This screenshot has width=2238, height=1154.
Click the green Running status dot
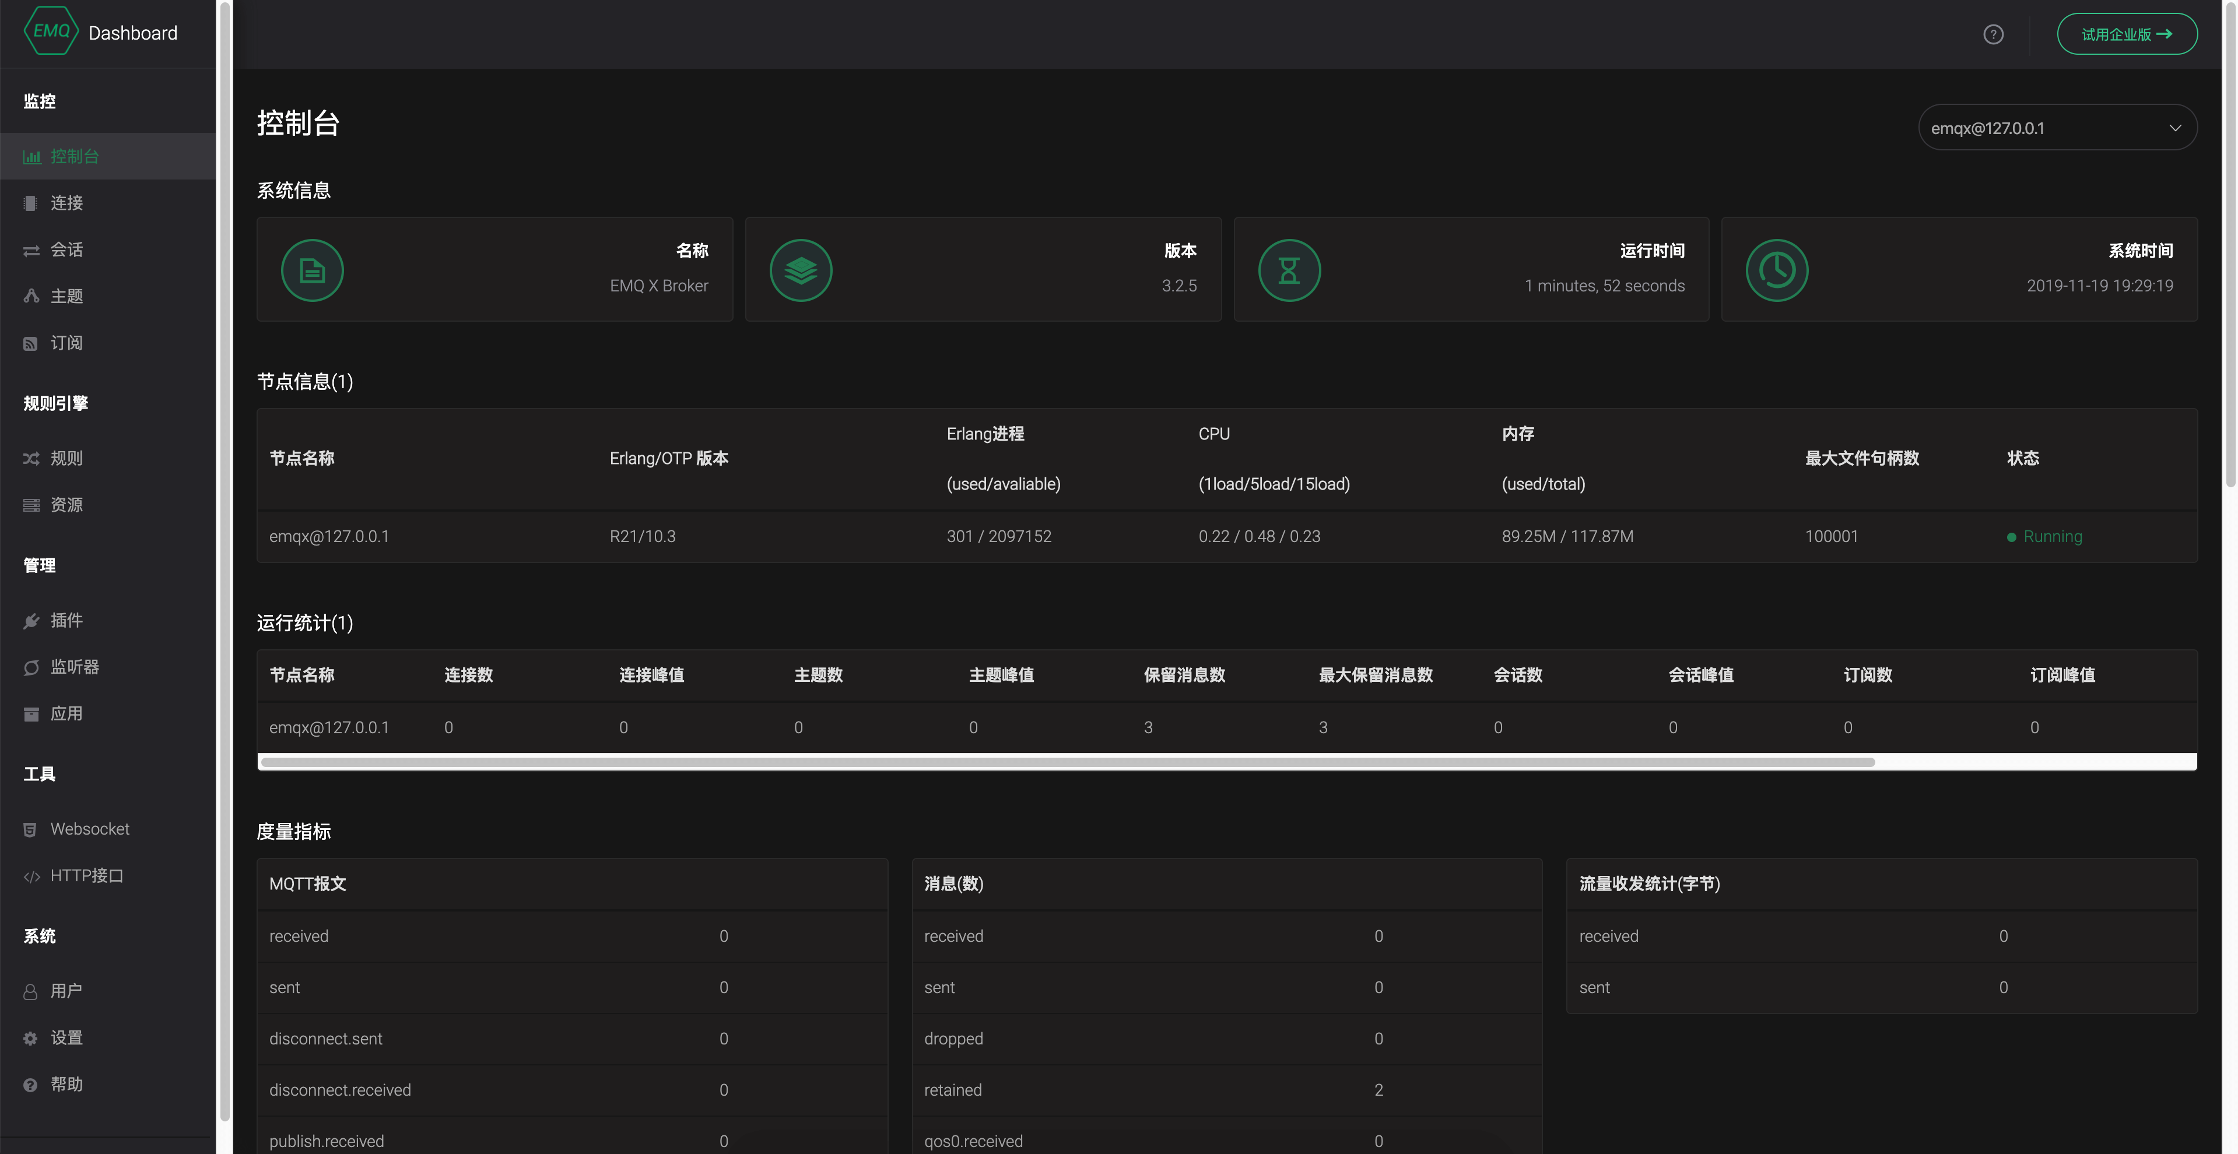point(2011,537)
